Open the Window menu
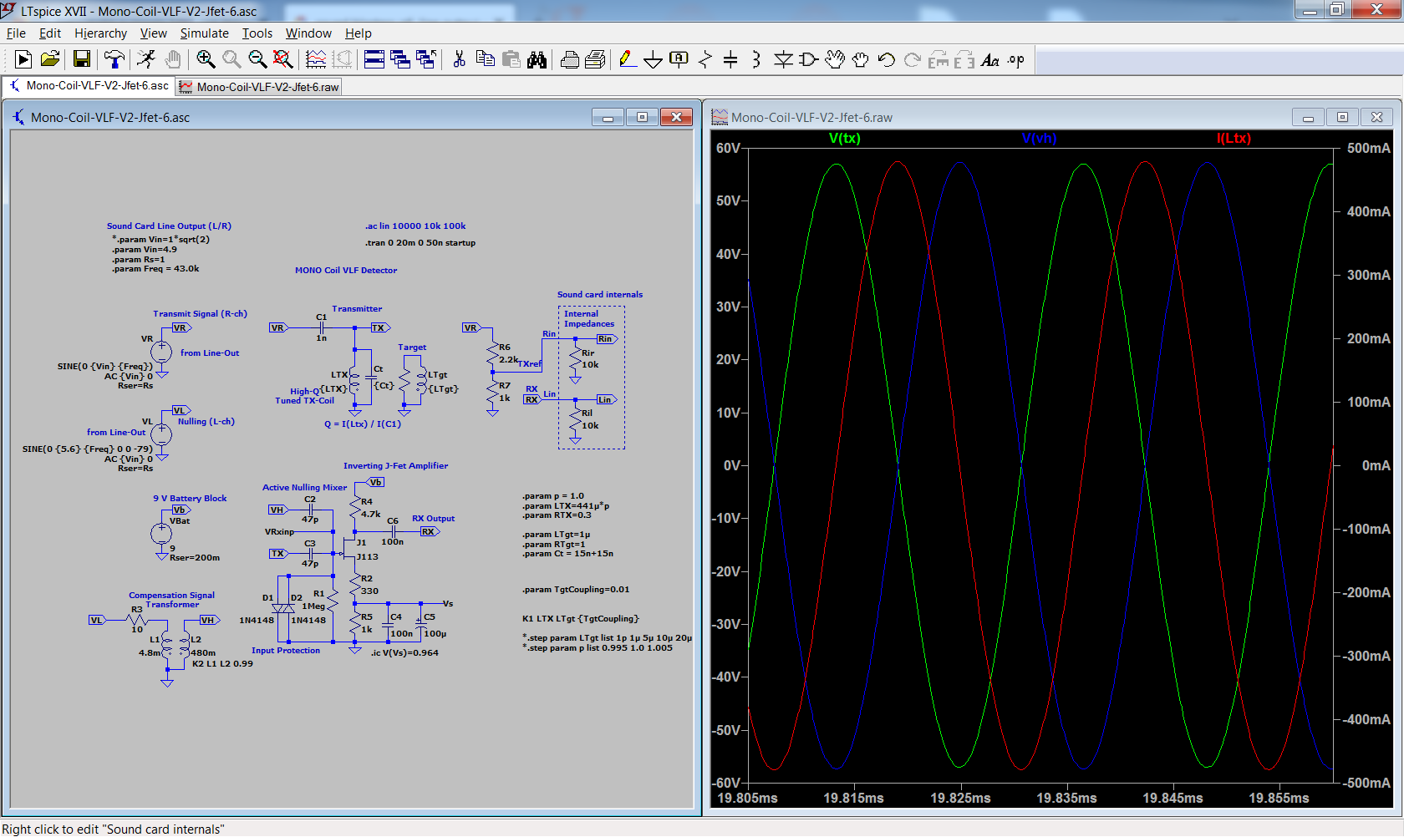Viewport: 1404px width, 837px height. pos(308,33)
